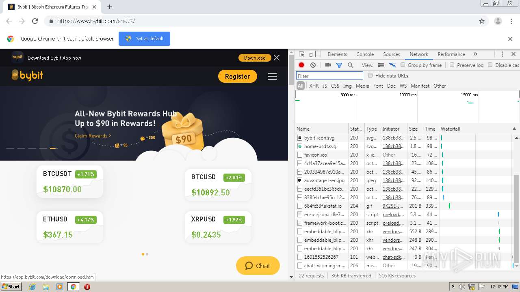
Task: Click the capture screenshots camera icon
Action: [x=328, y=65]
